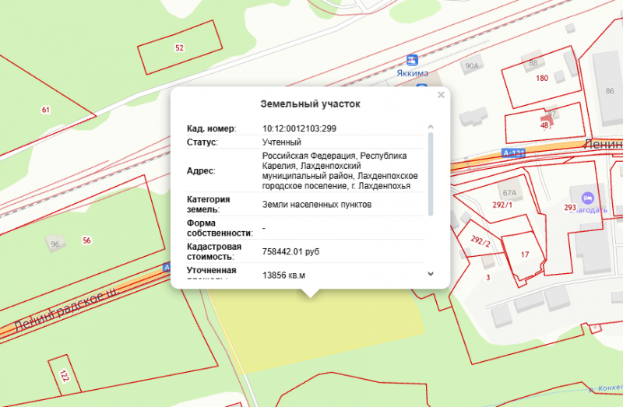
Task: Select parcel 3 on the map
Action: (488, 278)
